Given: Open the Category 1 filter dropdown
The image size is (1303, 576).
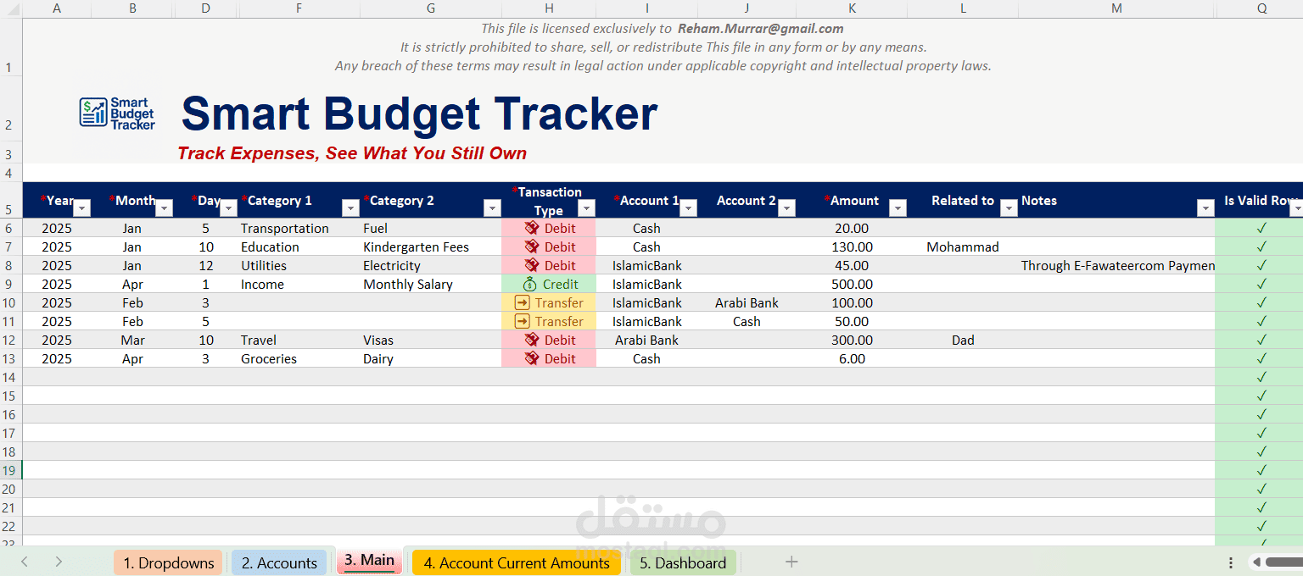Looking at the screenshot, I should click(350, 208).
